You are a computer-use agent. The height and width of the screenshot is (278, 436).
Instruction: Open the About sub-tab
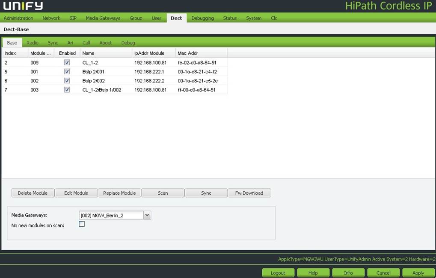coord(106,43)
